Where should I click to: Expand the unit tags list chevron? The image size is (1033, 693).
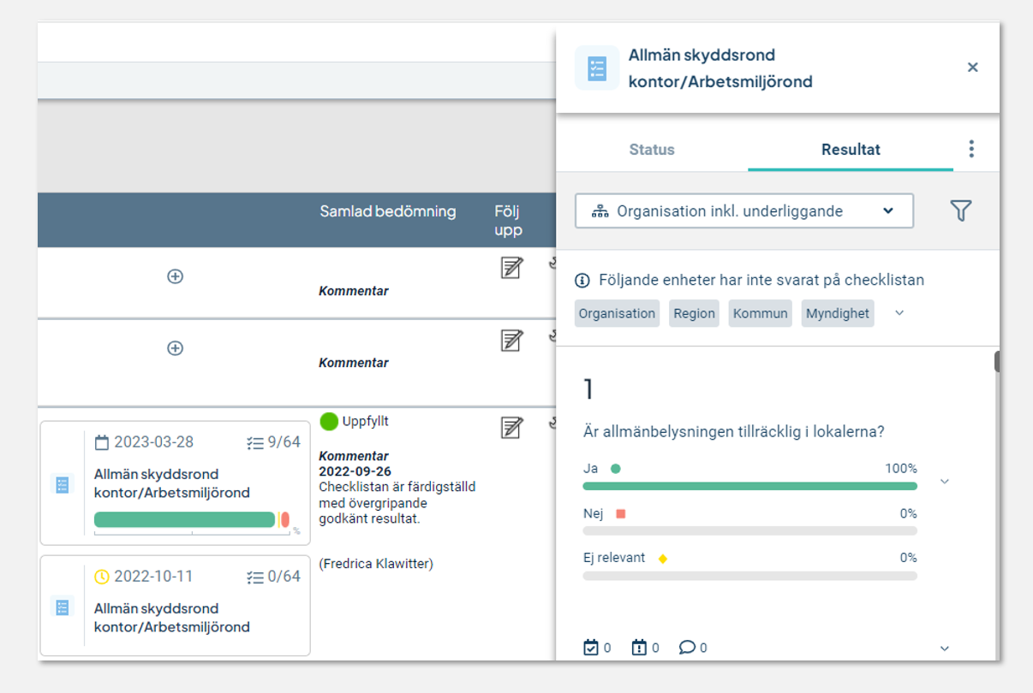coord(899,313)
